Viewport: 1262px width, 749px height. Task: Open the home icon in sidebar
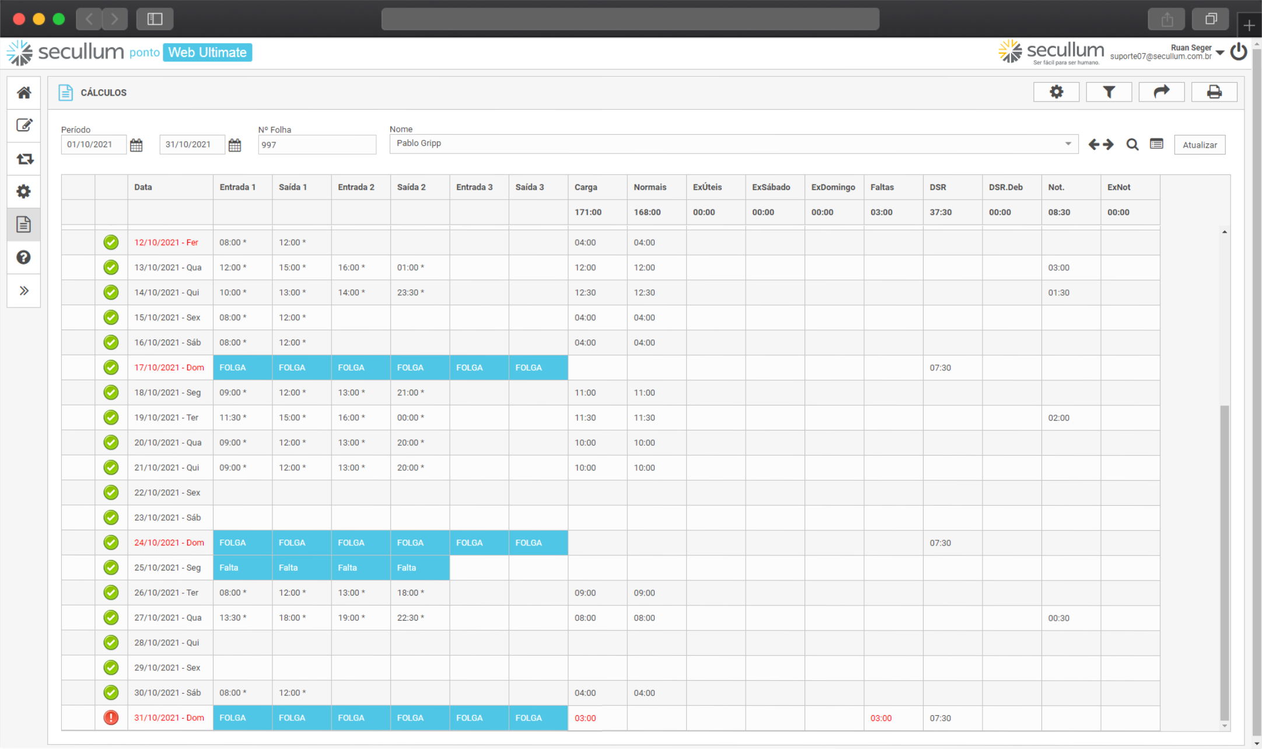24,93
